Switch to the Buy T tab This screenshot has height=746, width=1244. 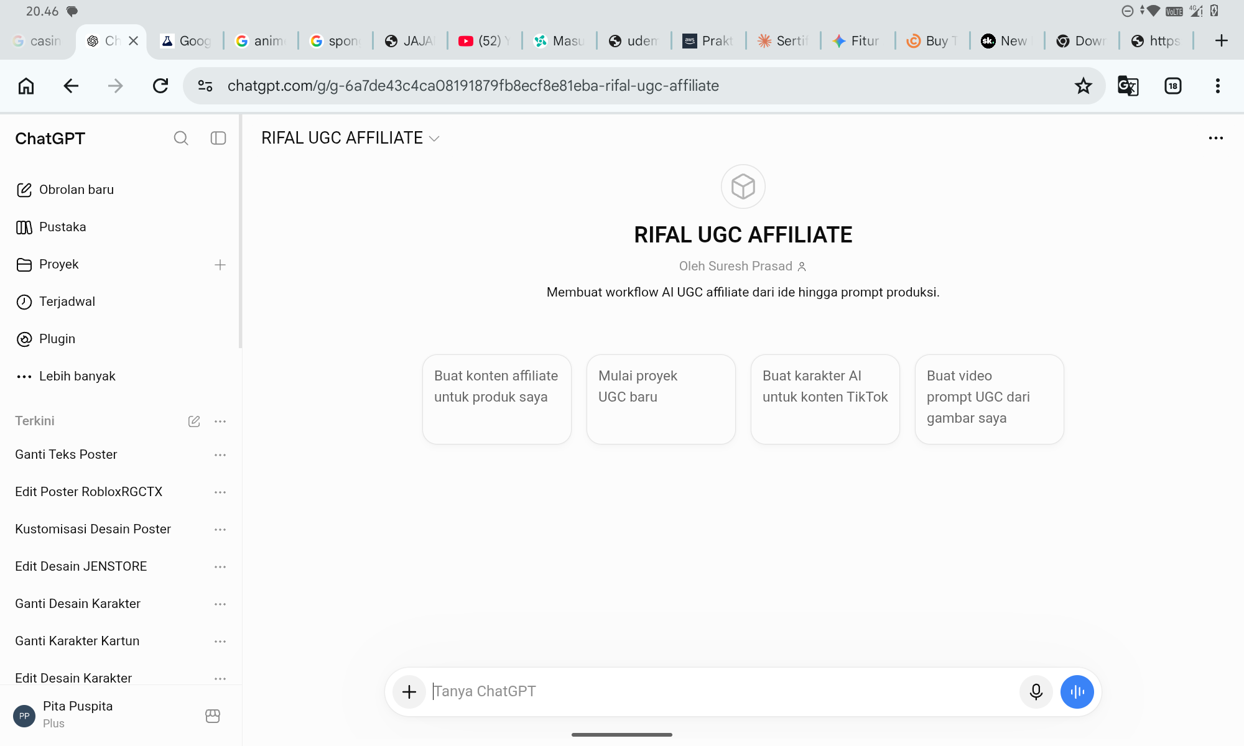[932, 41]
